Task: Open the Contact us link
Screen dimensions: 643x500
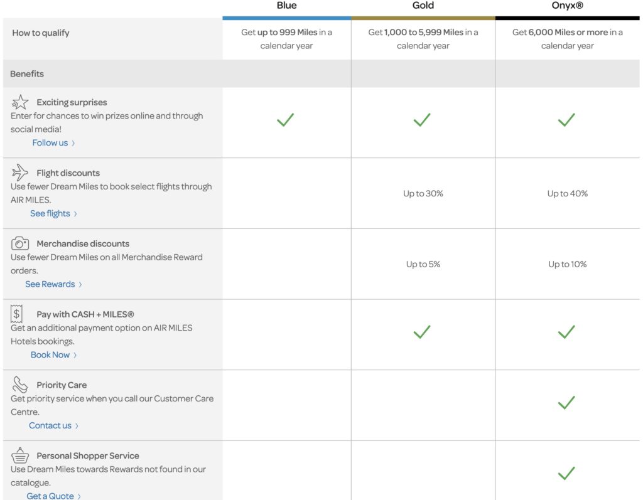Action: tap(50, 425)
